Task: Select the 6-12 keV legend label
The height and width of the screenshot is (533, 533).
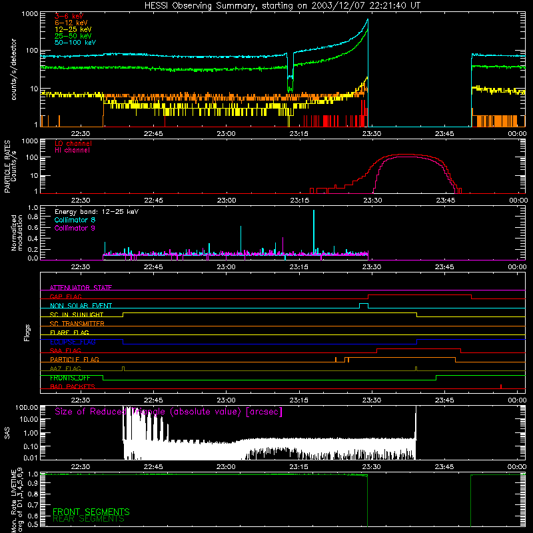Action: (x=71, y=23)
